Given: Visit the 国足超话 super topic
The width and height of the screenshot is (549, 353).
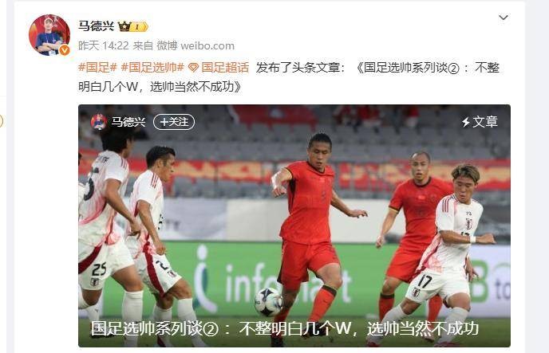Looking at the screenshot, I should 225,67.
